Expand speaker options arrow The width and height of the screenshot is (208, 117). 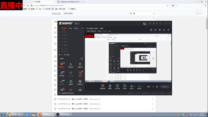click(142, 86)
